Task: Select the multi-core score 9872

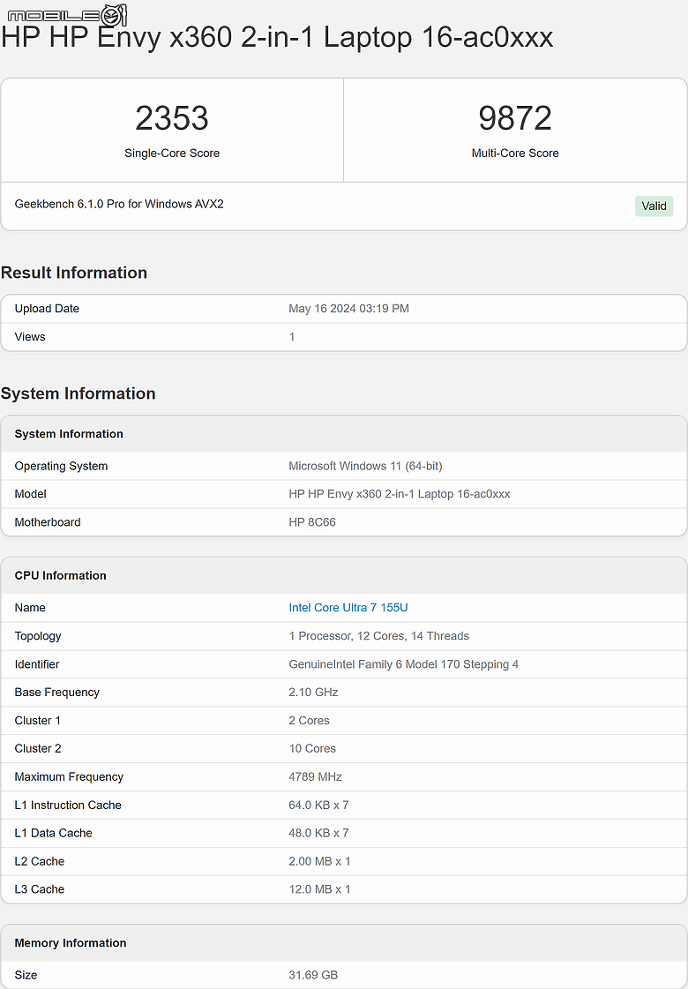Action: pyautogui.click(x=515, y=118)
